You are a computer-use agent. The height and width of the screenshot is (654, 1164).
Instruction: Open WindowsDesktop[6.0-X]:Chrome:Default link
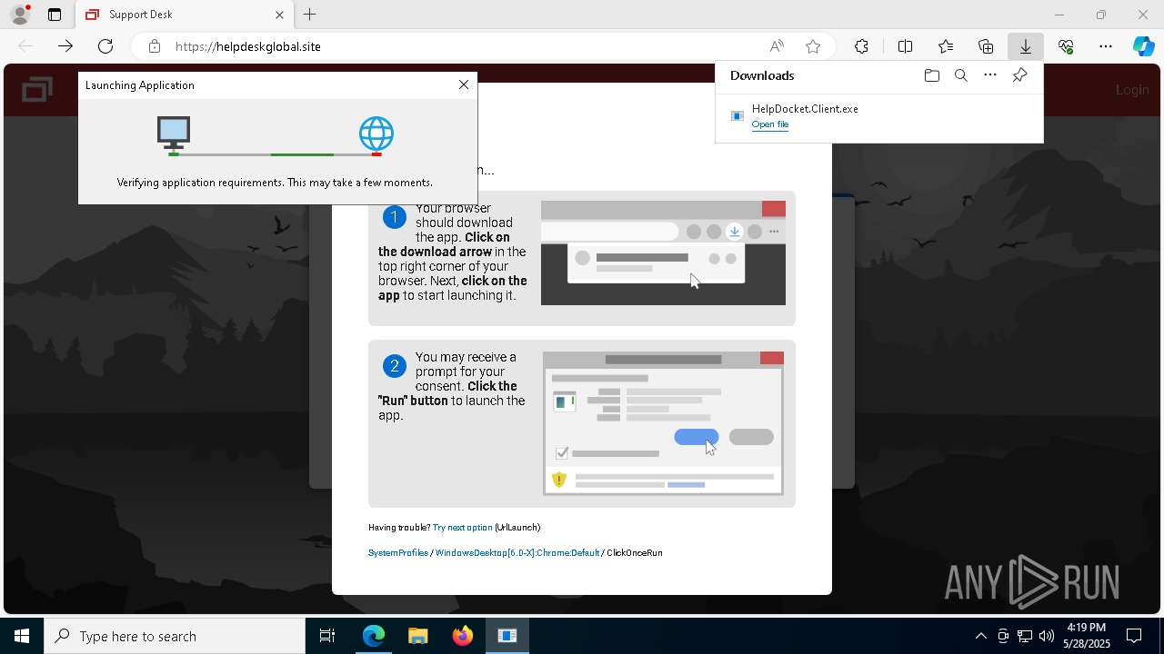pyautogui.click(x=517, y=552)
